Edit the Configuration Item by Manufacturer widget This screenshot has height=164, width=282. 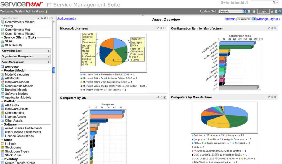pos(269,28)
